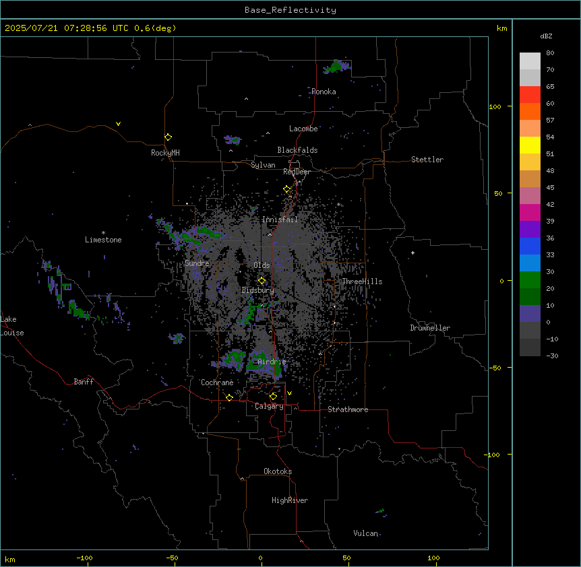Click the -30 value in the dBZ legend
The image size is (581, 567).
point(552,356)
